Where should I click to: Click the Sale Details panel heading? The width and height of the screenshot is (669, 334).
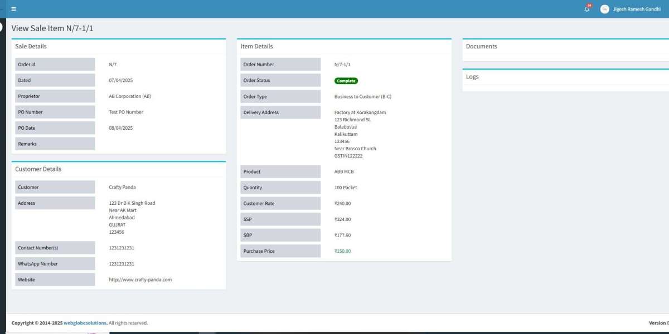pos(31,46)
